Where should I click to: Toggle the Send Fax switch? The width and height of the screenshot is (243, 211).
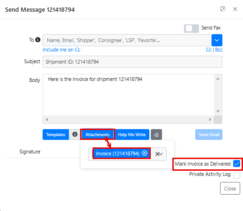(x=191, y=29)
